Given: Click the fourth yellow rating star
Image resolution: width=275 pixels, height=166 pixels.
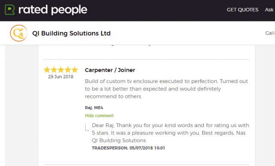Looking at the screenshot, I should point(68,70).
